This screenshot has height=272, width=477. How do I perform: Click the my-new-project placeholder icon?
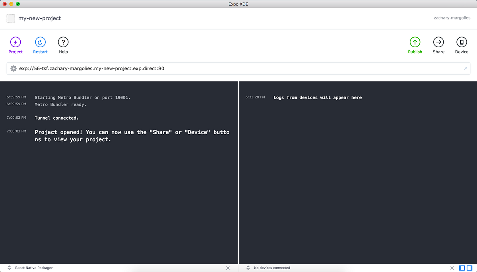pyautogui.click(x=11, y=18)
